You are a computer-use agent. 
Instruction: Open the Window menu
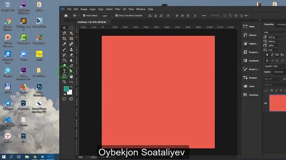click(141, 9)
